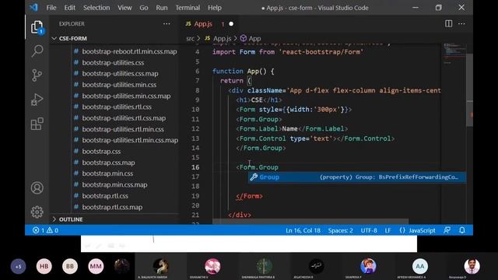Click the feedback icon in status bar

coord(447,230)
